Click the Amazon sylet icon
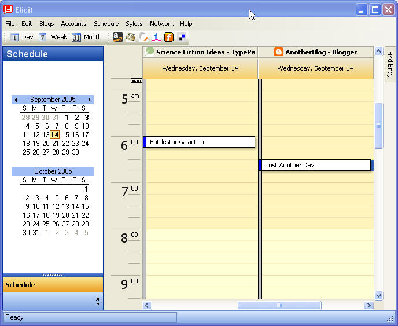 [x=118, y=37]
